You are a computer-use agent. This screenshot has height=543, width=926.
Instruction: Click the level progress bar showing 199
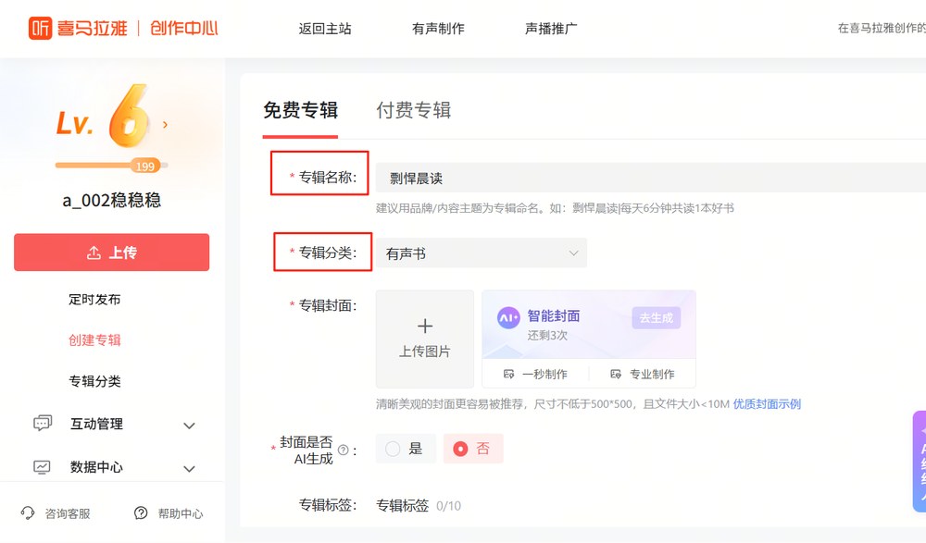click(x=111, y=166)
